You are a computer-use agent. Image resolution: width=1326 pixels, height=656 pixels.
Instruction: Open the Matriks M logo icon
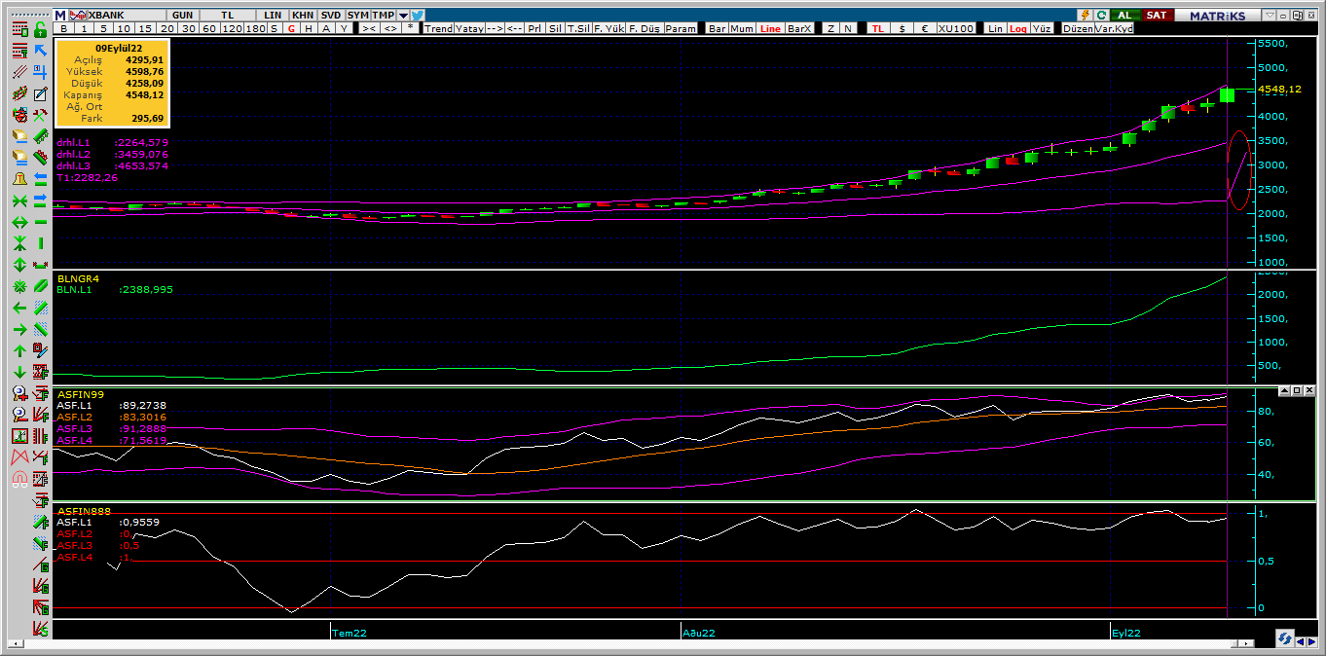(x=60, y=16)
